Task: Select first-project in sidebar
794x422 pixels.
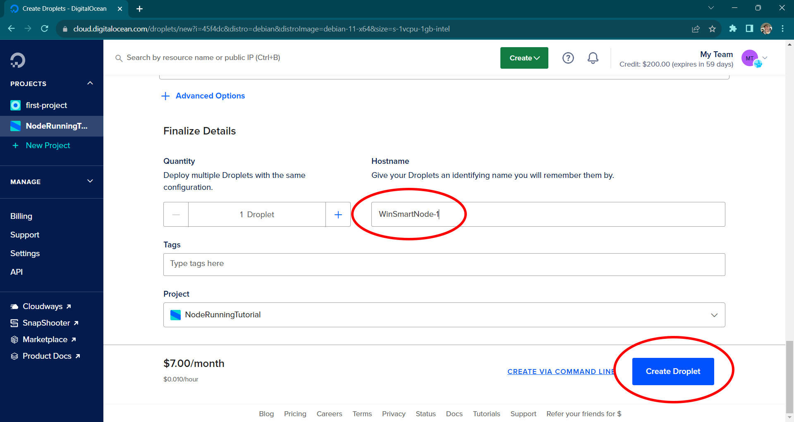Action: click(x=46, y=105)
